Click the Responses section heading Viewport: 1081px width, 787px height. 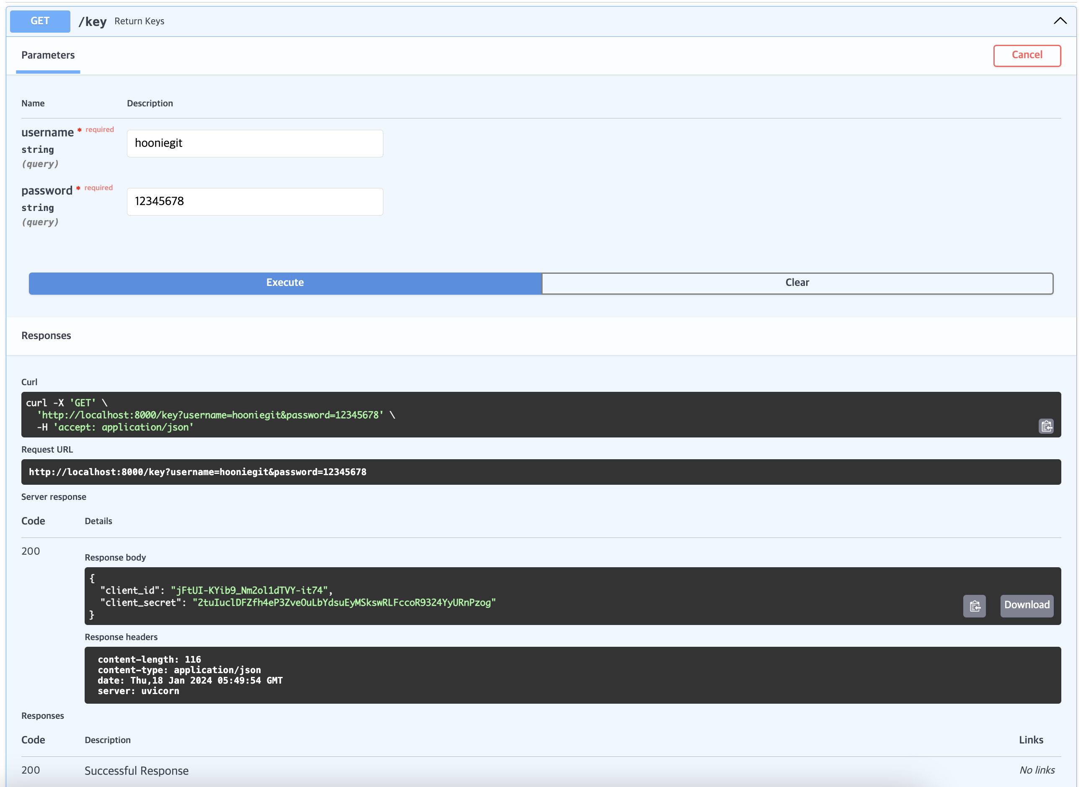coord(46,336)
